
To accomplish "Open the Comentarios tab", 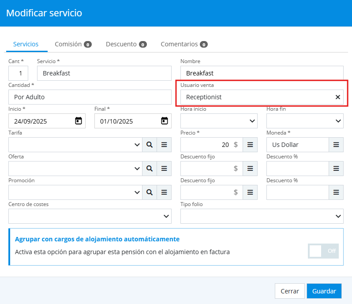I will point(183,44).
